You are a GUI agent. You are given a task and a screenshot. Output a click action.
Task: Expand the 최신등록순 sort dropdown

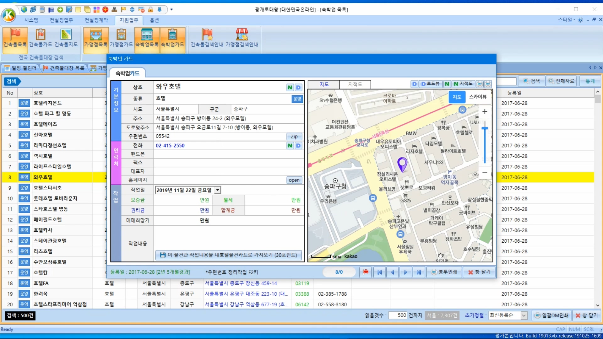[524, 315]
